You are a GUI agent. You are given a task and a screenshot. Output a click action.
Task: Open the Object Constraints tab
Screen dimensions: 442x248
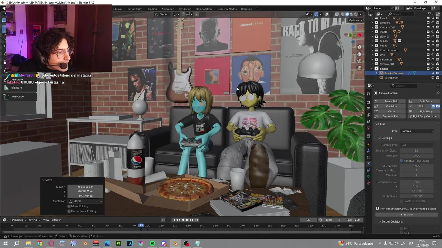click(x=368, y=170)
